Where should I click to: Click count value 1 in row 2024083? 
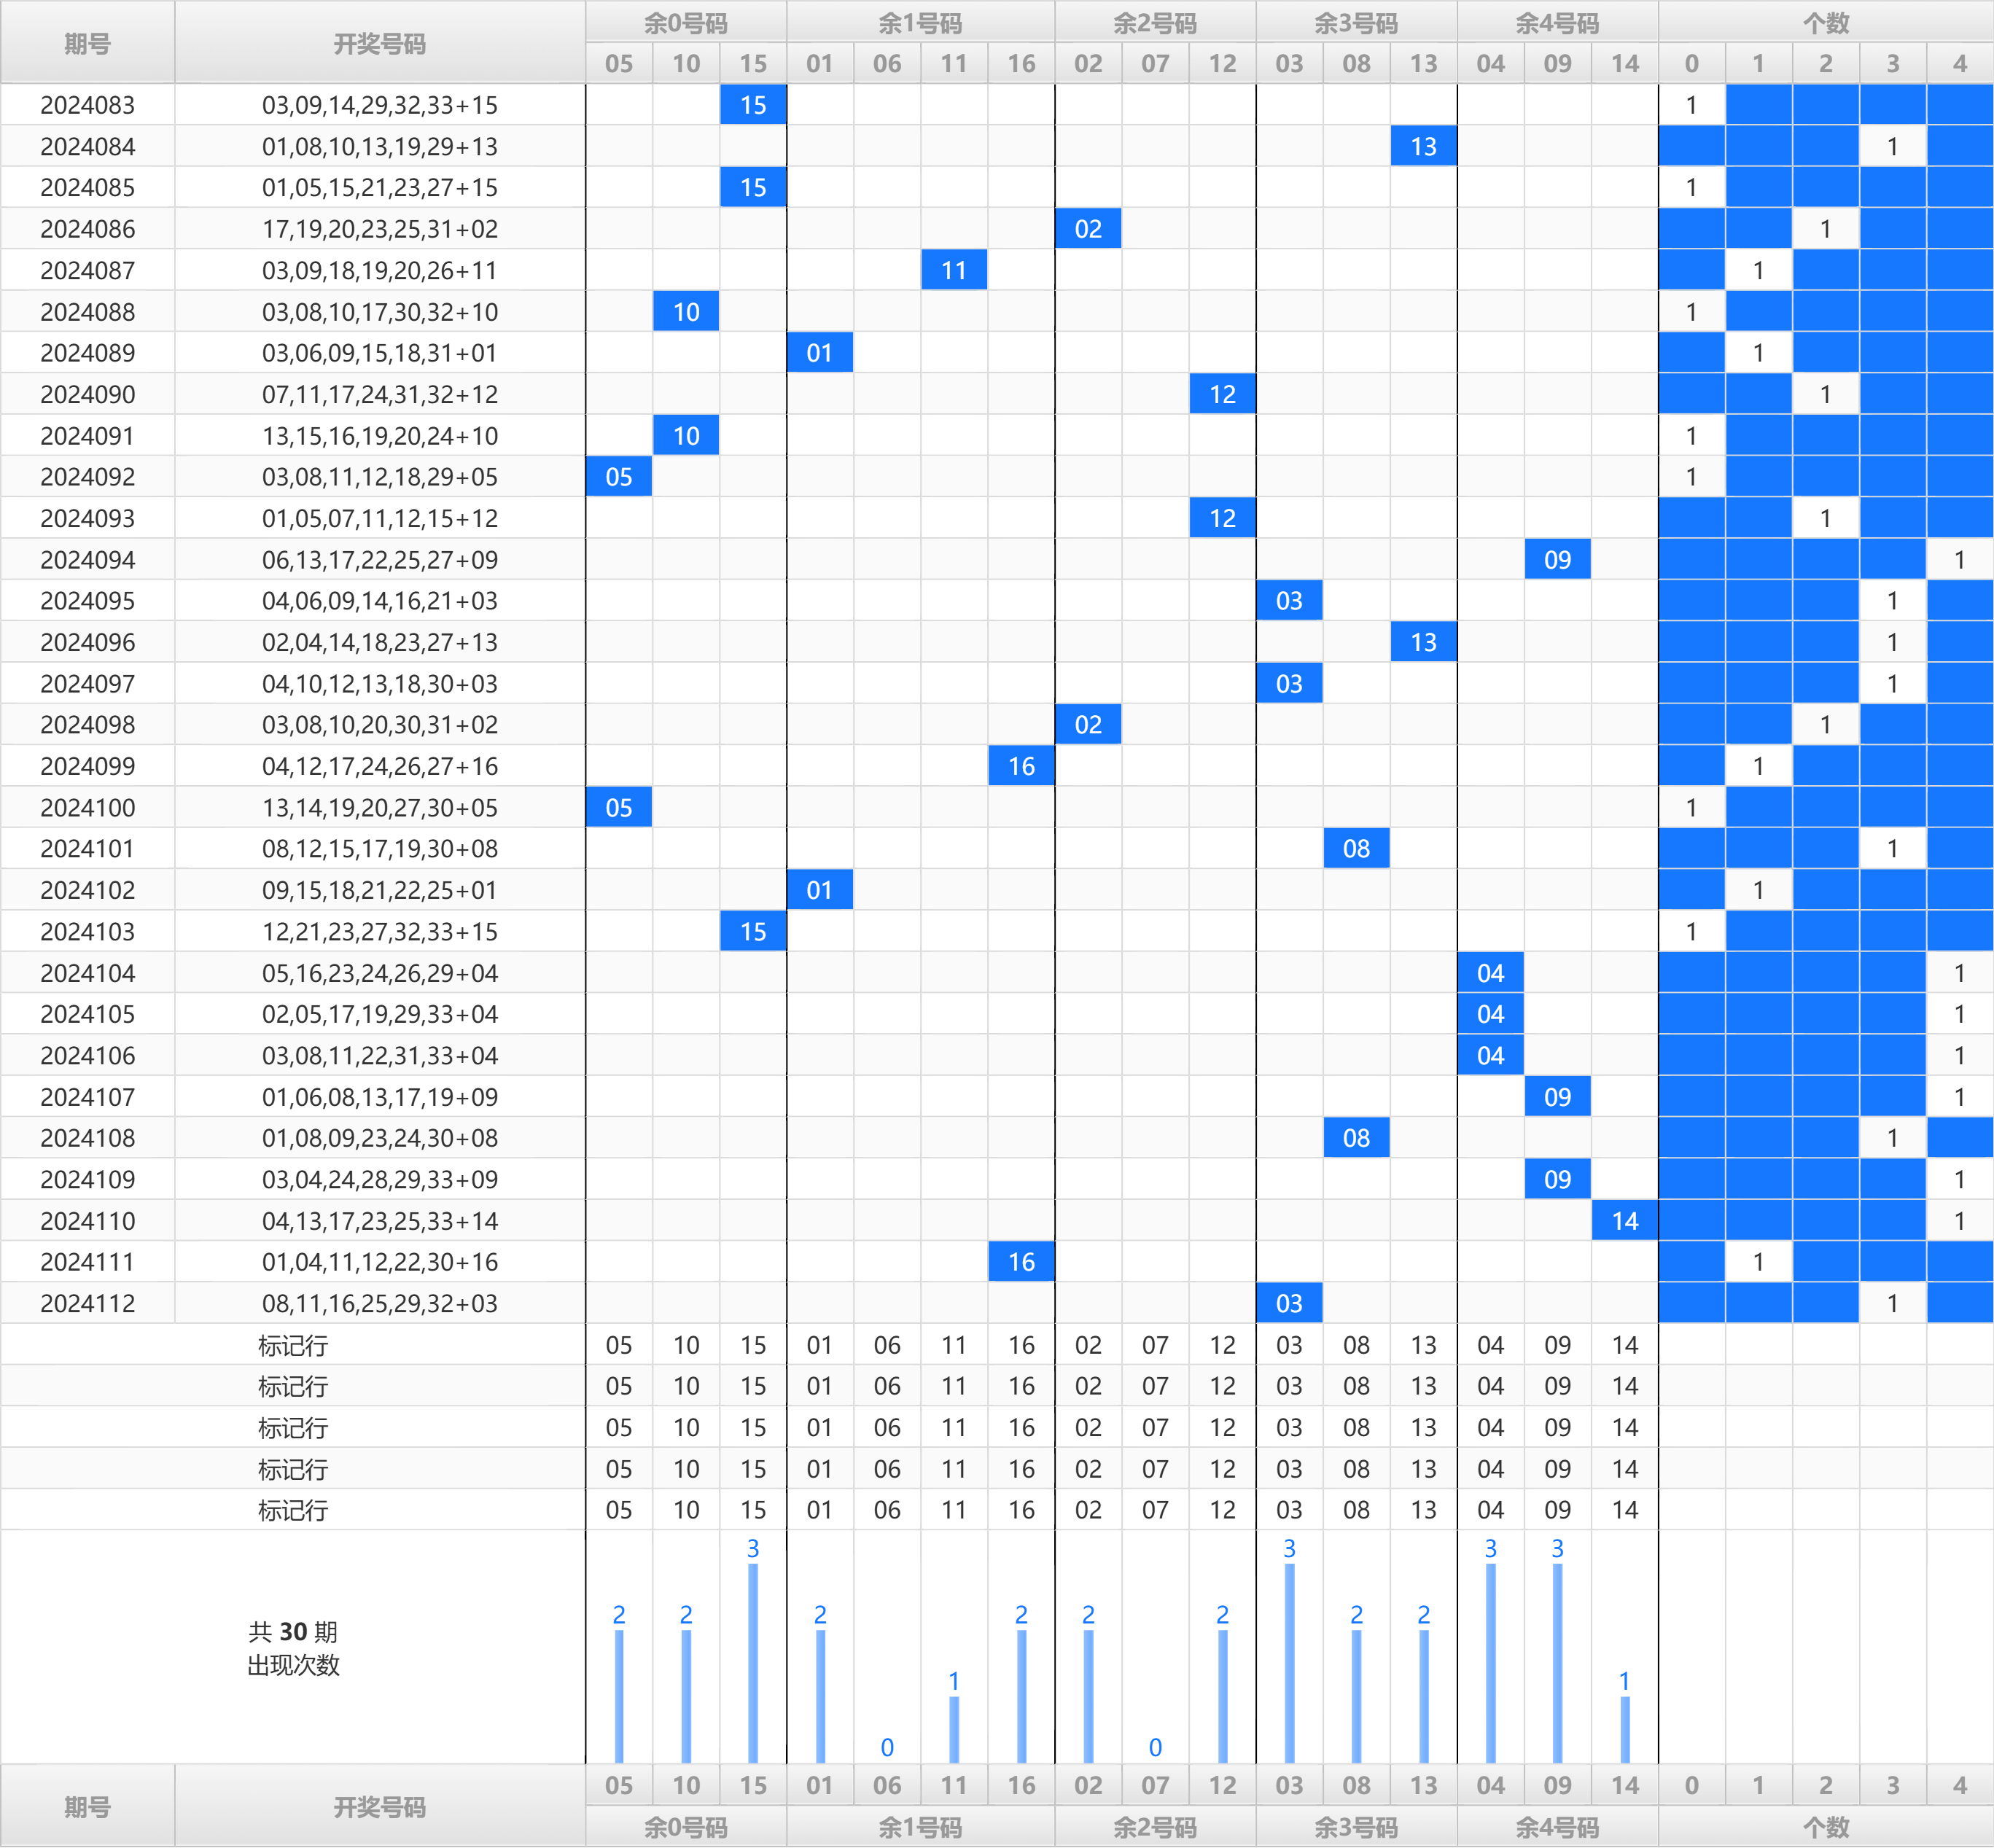[1692, 105]
